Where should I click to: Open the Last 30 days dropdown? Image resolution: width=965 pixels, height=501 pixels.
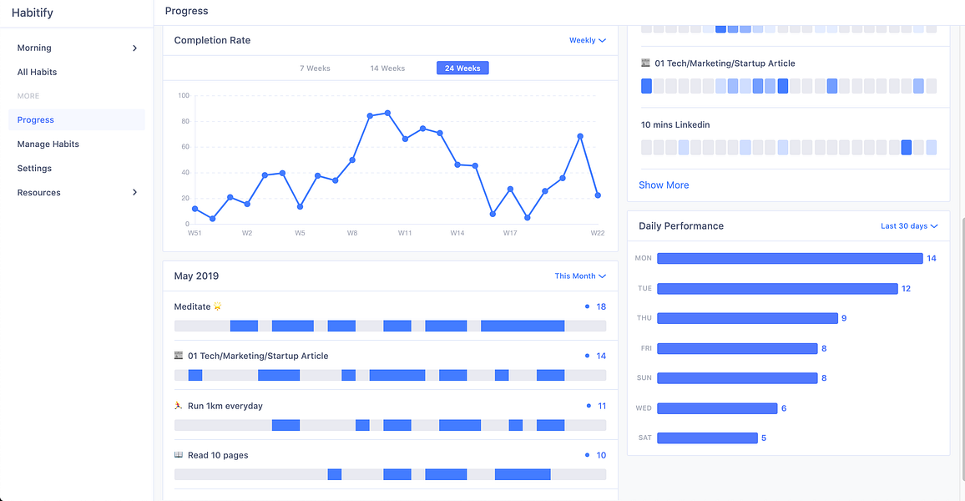click(x=909, y=225)
